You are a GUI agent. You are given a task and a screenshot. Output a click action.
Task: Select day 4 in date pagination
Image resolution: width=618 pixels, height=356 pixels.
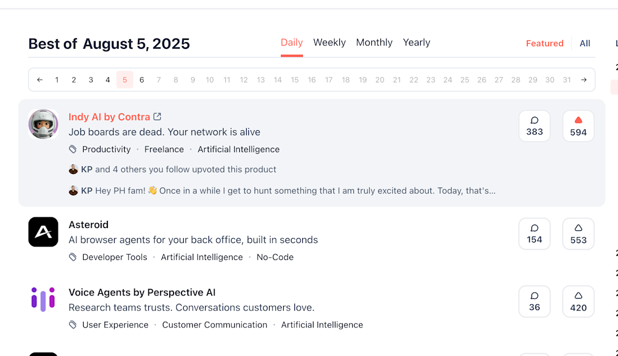tap(107, 80)
